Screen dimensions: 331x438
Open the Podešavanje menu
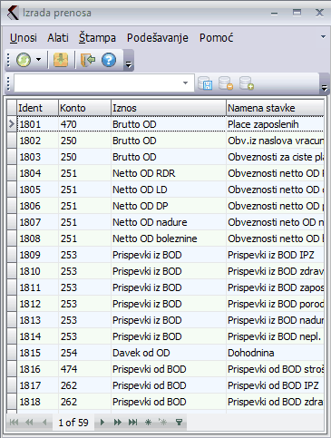pyautogui.click(x=158, y=38)
